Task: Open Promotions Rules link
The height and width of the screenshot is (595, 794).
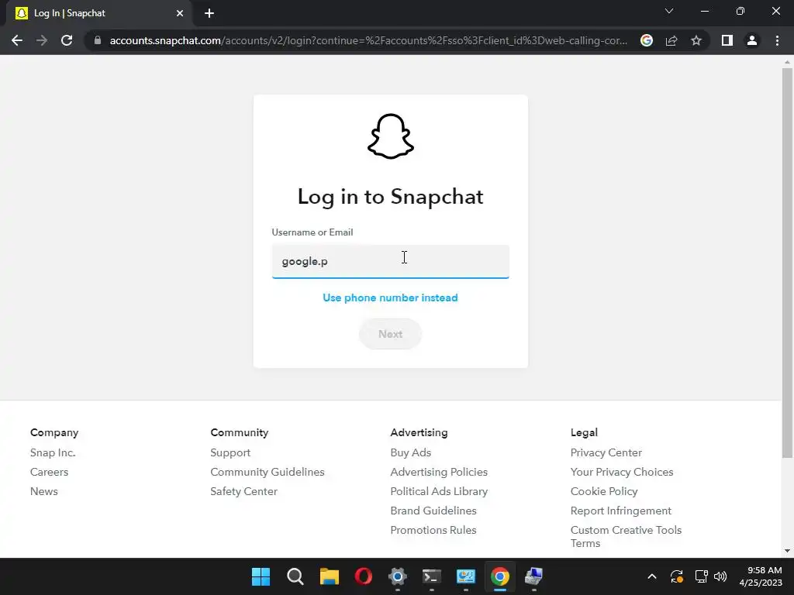Action: 433,530
